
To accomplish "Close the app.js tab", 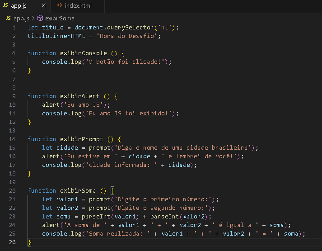I will point(44,6).
